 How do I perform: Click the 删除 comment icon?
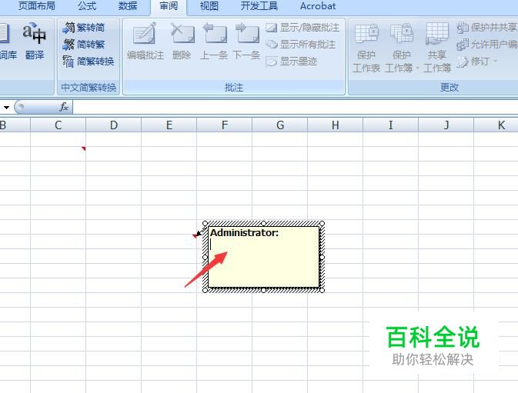(182, 41)
